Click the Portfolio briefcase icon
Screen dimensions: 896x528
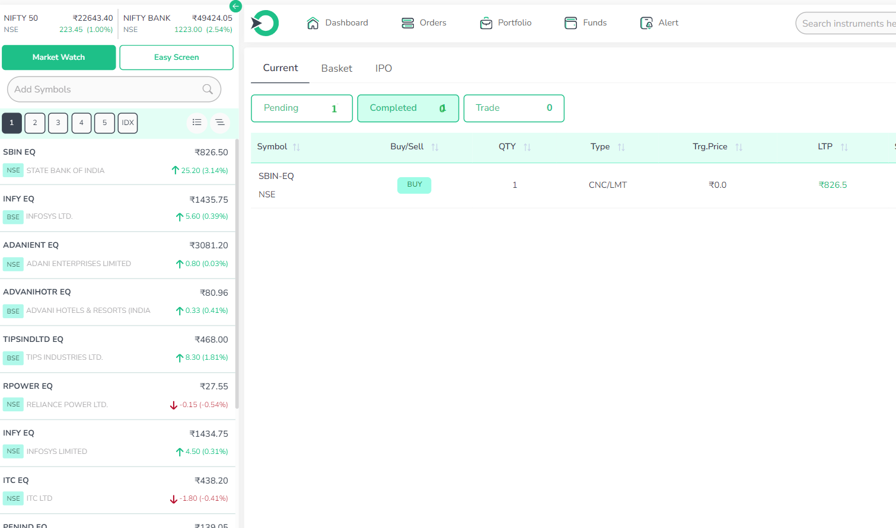pyautogui.click(x=486, y=23)
